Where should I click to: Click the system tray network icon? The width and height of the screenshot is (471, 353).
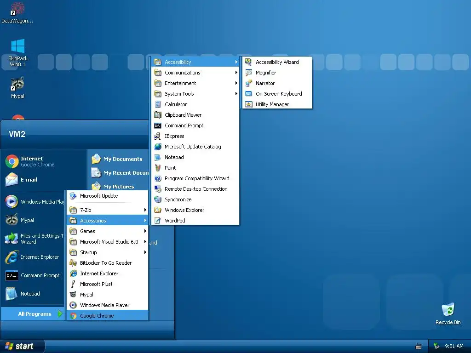[x=437, y=346]
